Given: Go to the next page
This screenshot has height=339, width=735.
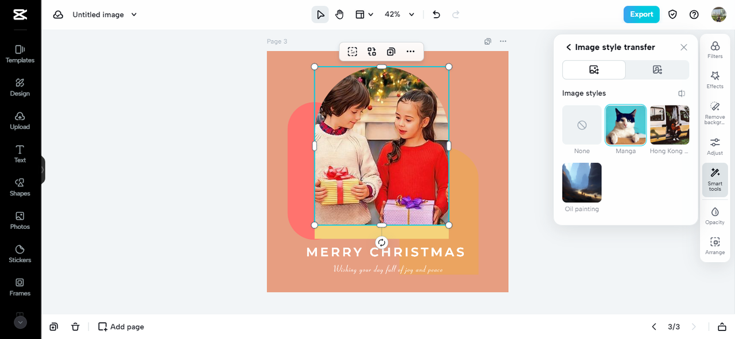Looking at the screenshot, I should (x=694, y=326).
